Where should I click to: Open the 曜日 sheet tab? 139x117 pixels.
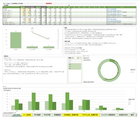(x=132, y=115)
